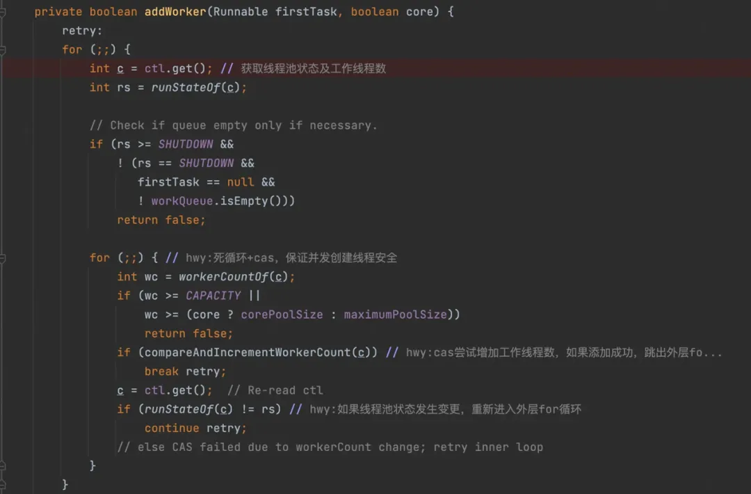Click the continue retry statement
Screen dimensions: 751x494
click(195, 429)
